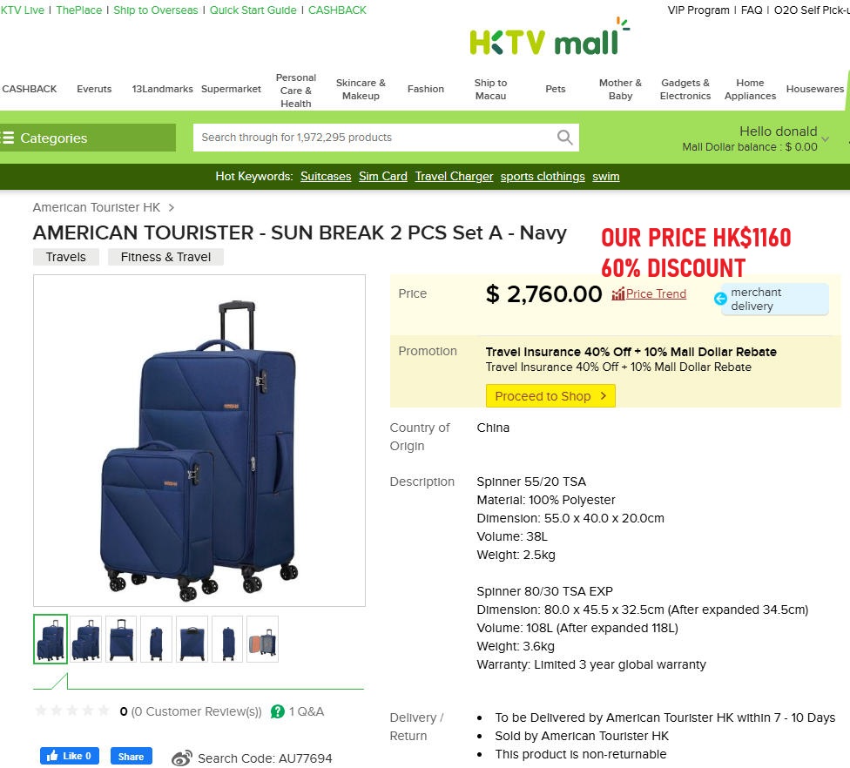
Task: Click the merchant delivery arrow icon
Action: [x=720, y=299]
